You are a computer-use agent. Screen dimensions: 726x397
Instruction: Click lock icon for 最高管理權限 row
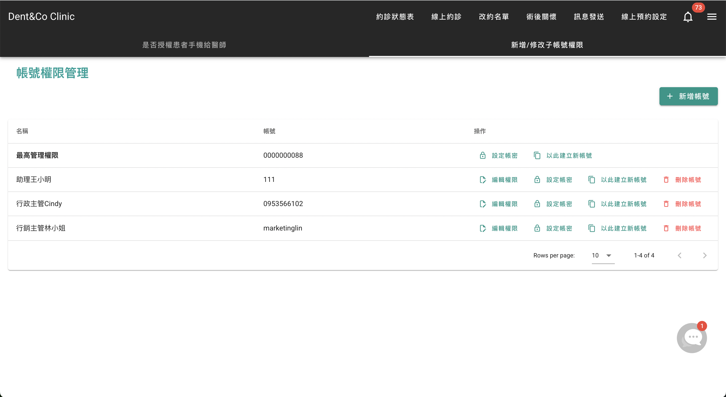tap(482, 155)
